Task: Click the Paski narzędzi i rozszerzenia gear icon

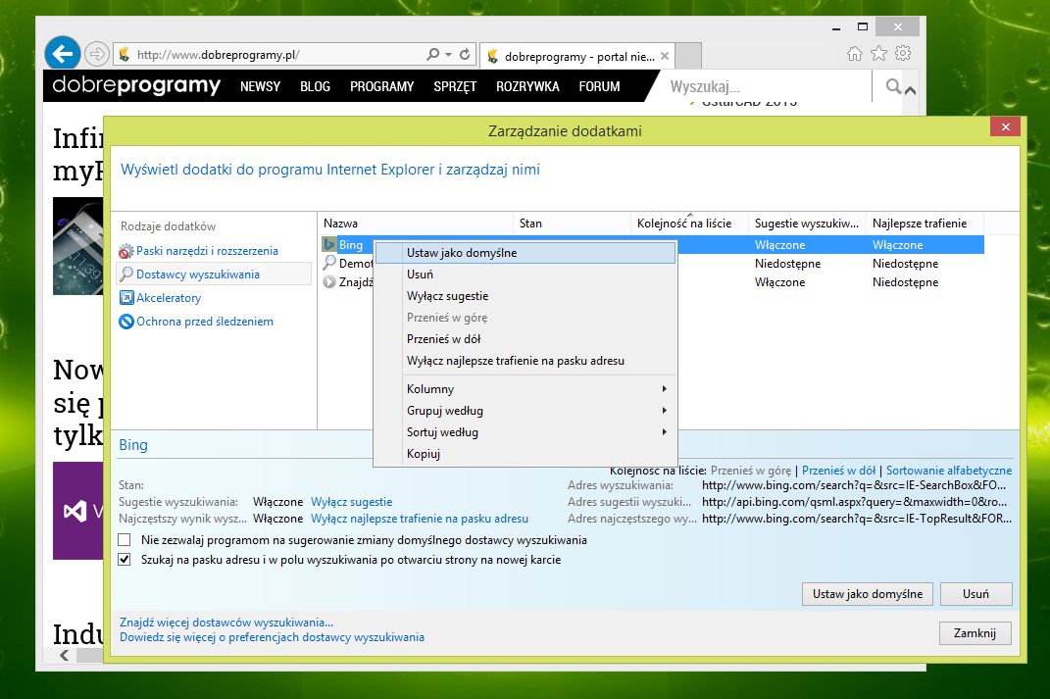Action: pyautogui.click(x=125, y=251)
